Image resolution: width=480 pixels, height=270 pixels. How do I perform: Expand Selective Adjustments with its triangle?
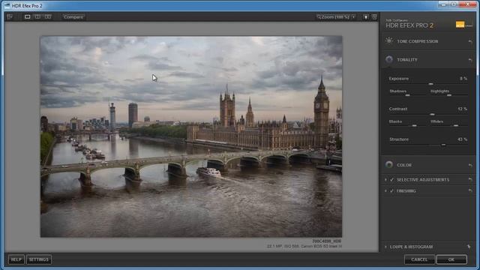385,180
